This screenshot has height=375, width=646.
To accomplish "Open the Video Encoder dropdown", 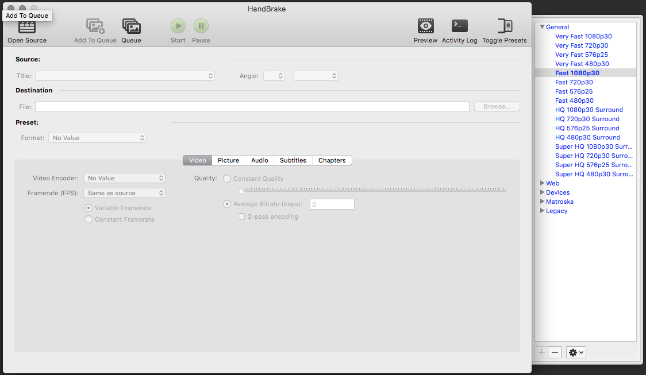I will 124,178.
